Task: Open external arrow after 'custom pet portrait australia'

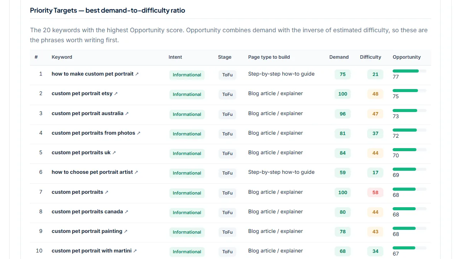Action: (127, 114)
